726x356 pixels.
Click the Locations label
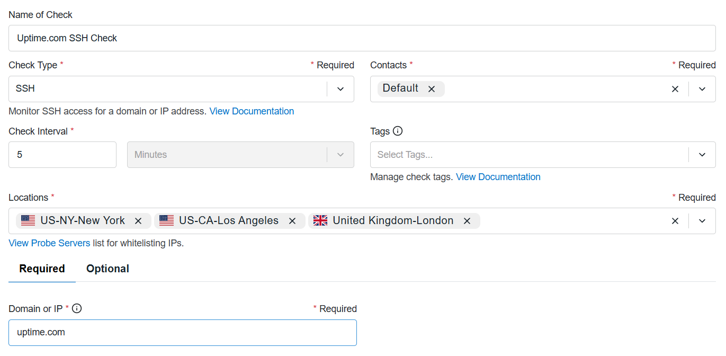click(x=29, y=197)
